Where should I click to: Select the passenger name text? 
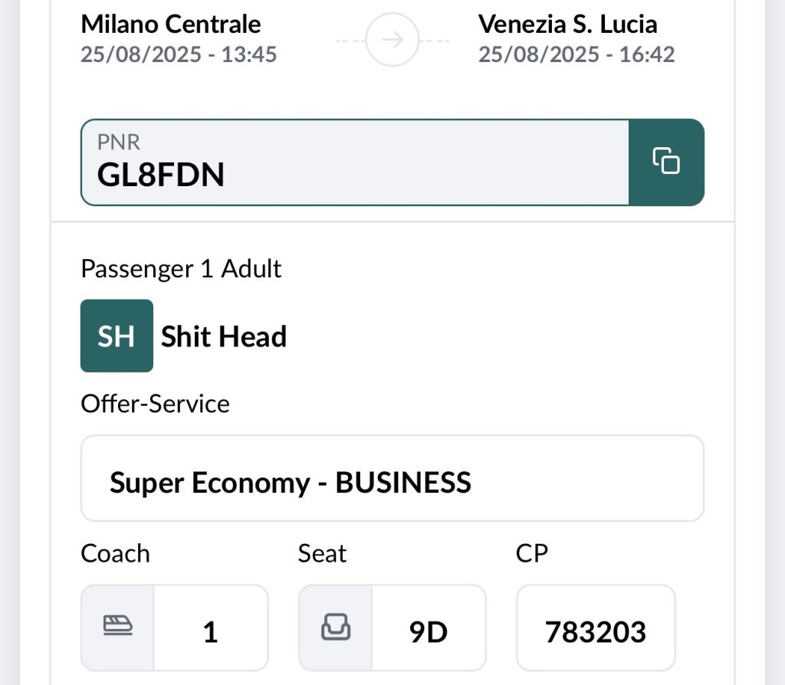point(224,336)
